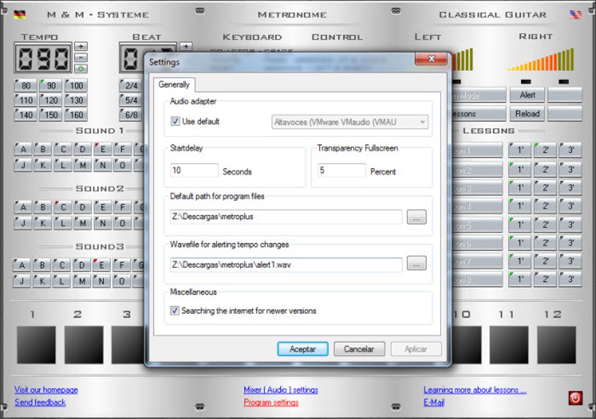Open the E-Mail link
The height and width of the screenshot is (419, 596).
tap(434, 402)
